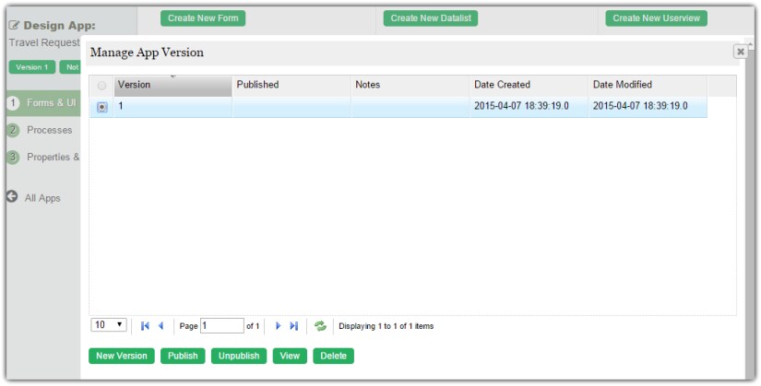The image size is (761, 386).
Task: Click the Design App edit icon
Action: tap(14, 25)
